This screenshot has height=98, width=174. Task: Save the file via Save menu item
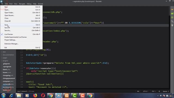pyautogui.click(x=21, y=25)
